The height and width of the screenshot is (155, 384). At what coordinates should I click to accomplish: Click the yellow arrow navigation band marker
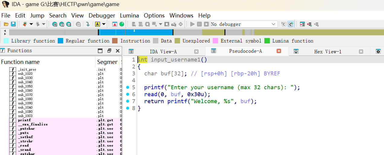coord(134,31)
